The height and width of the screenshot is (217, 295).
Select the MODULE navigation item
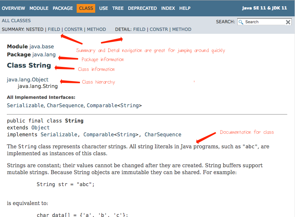click(39, 8)
